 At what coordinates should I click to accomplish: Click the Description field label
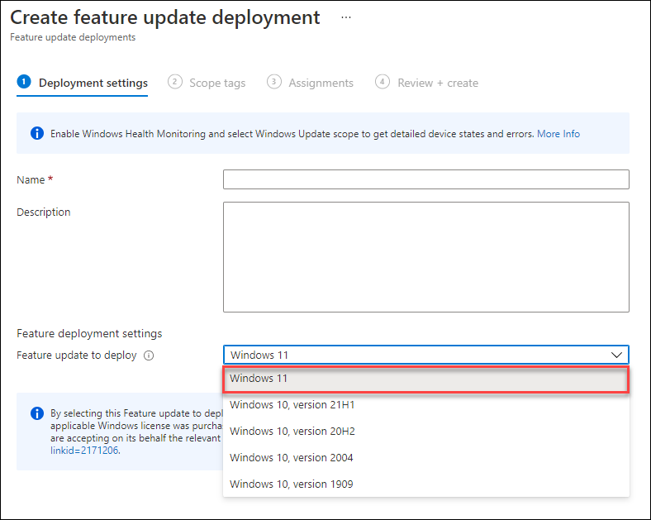click(x=44, y=212)
